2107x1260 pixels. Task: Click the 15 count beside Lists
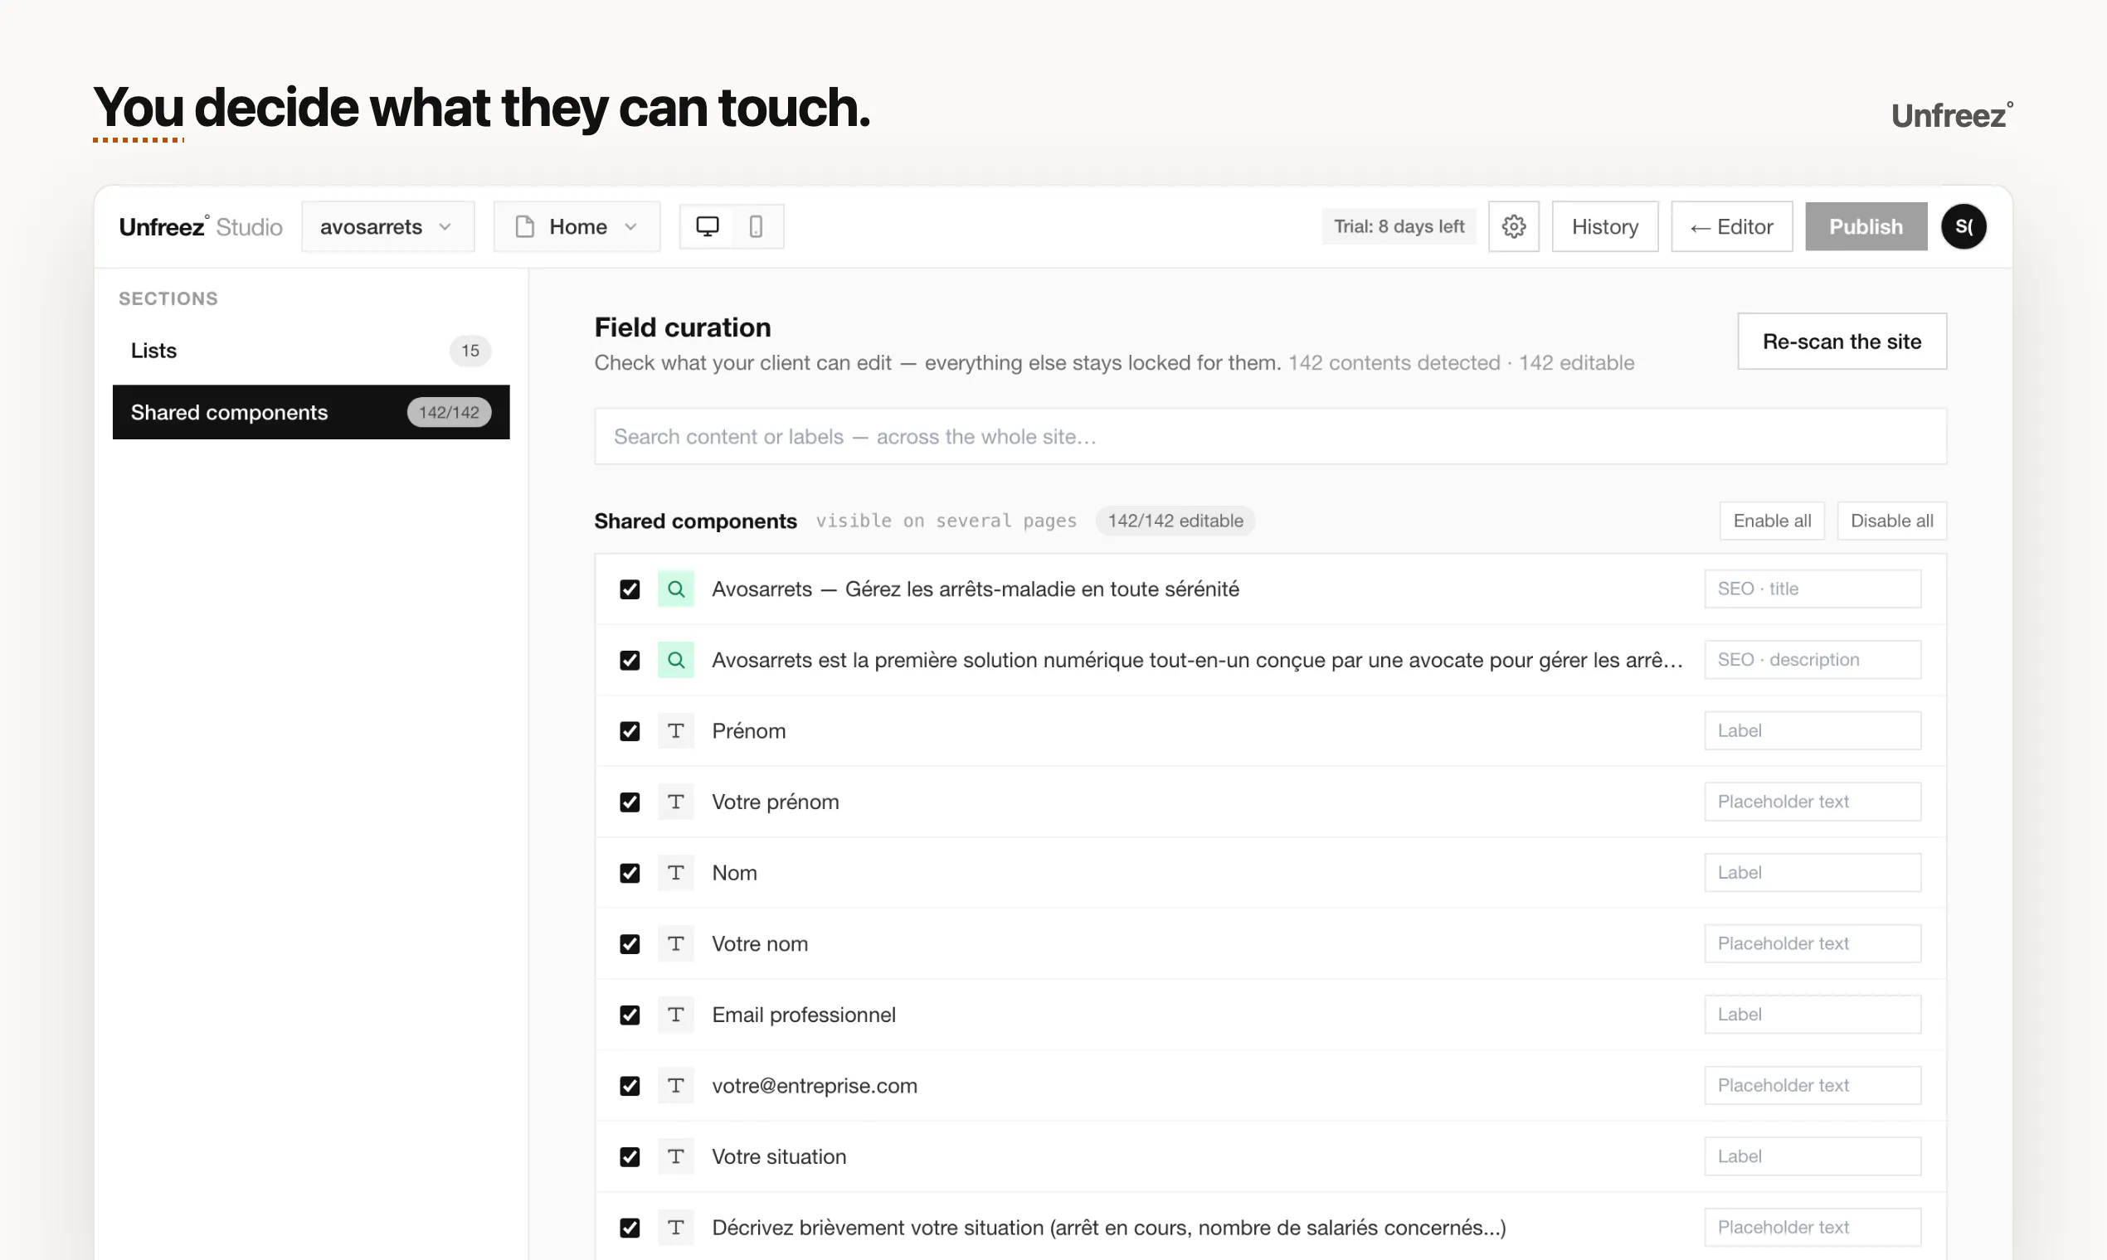point(470,351)
